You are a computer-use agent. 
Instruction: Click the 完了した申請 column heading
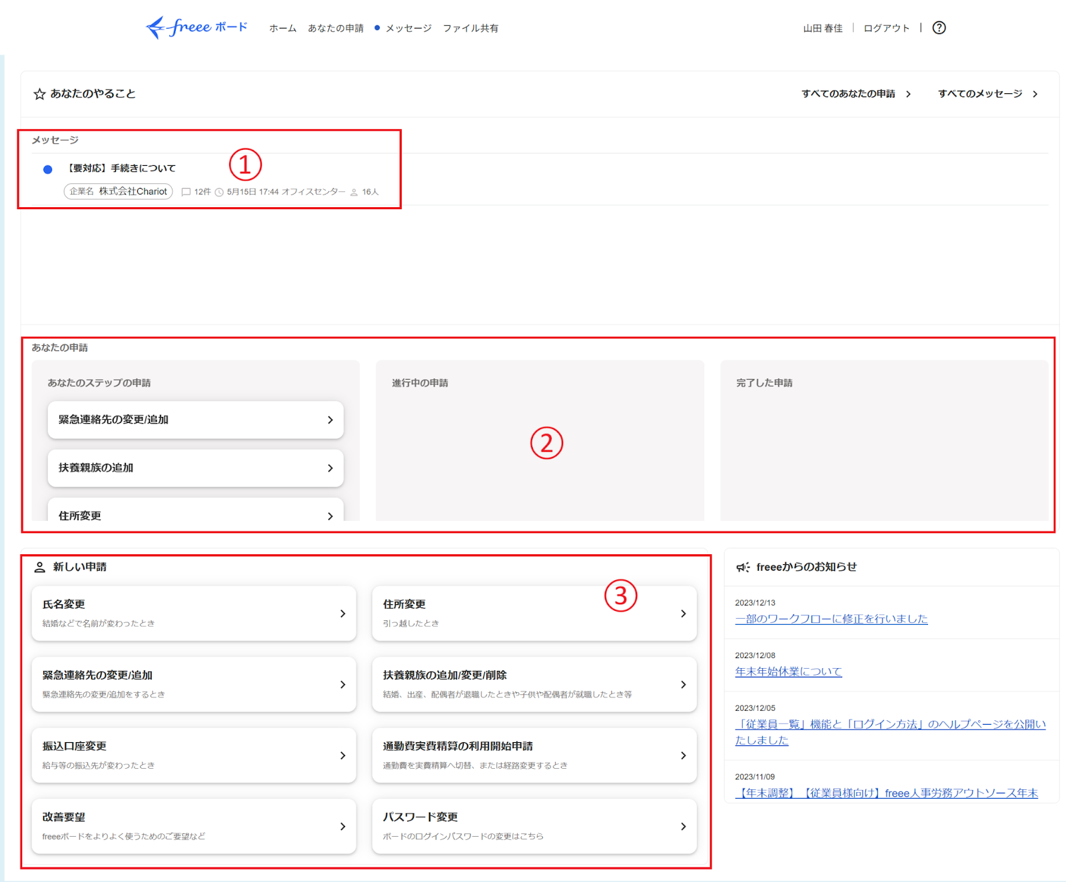[x=764, y=383]
